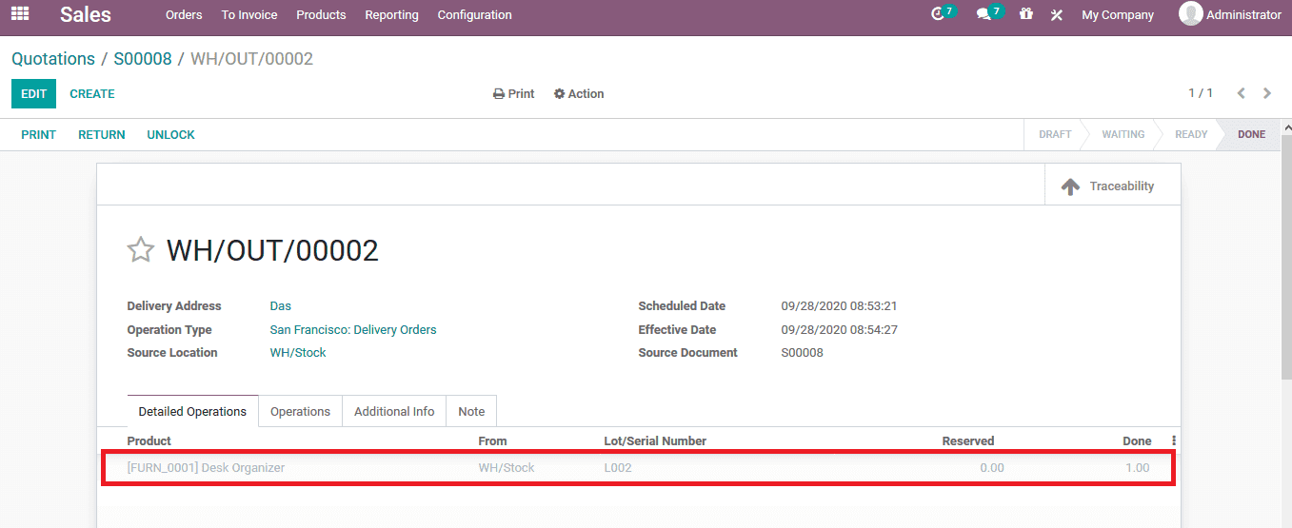This screenshot has height=528, width=1292.
Task: Click the gift icon in navbar
Action: pyautogui.click(x=1025, y=14)
